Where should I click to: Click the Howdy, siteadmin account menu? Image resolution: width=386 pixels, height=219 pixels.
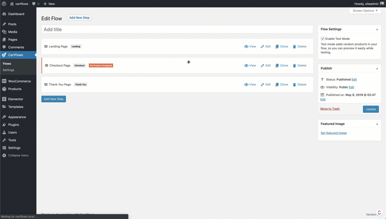pos(369,4)
